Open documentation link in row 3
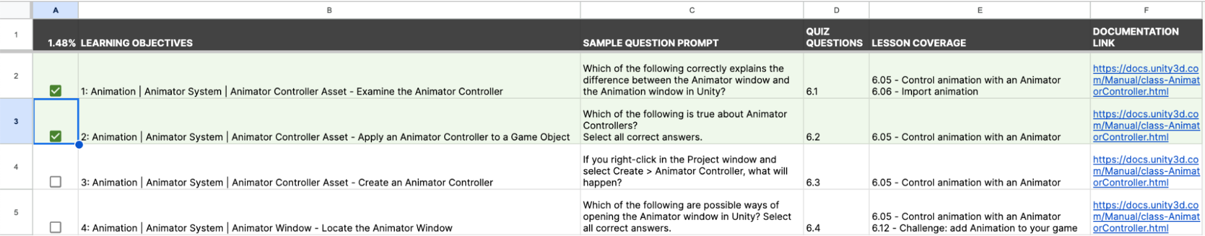Viewport: 1205px width, 236px height. (x=1146, y=125)
